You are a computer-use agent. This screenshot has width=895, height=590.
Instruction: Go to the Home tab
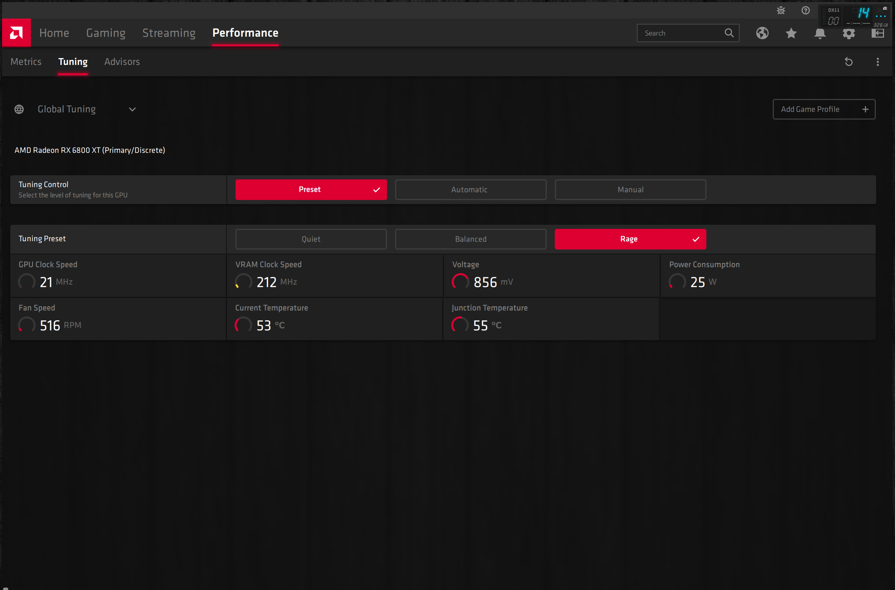[x=54, y=33]
